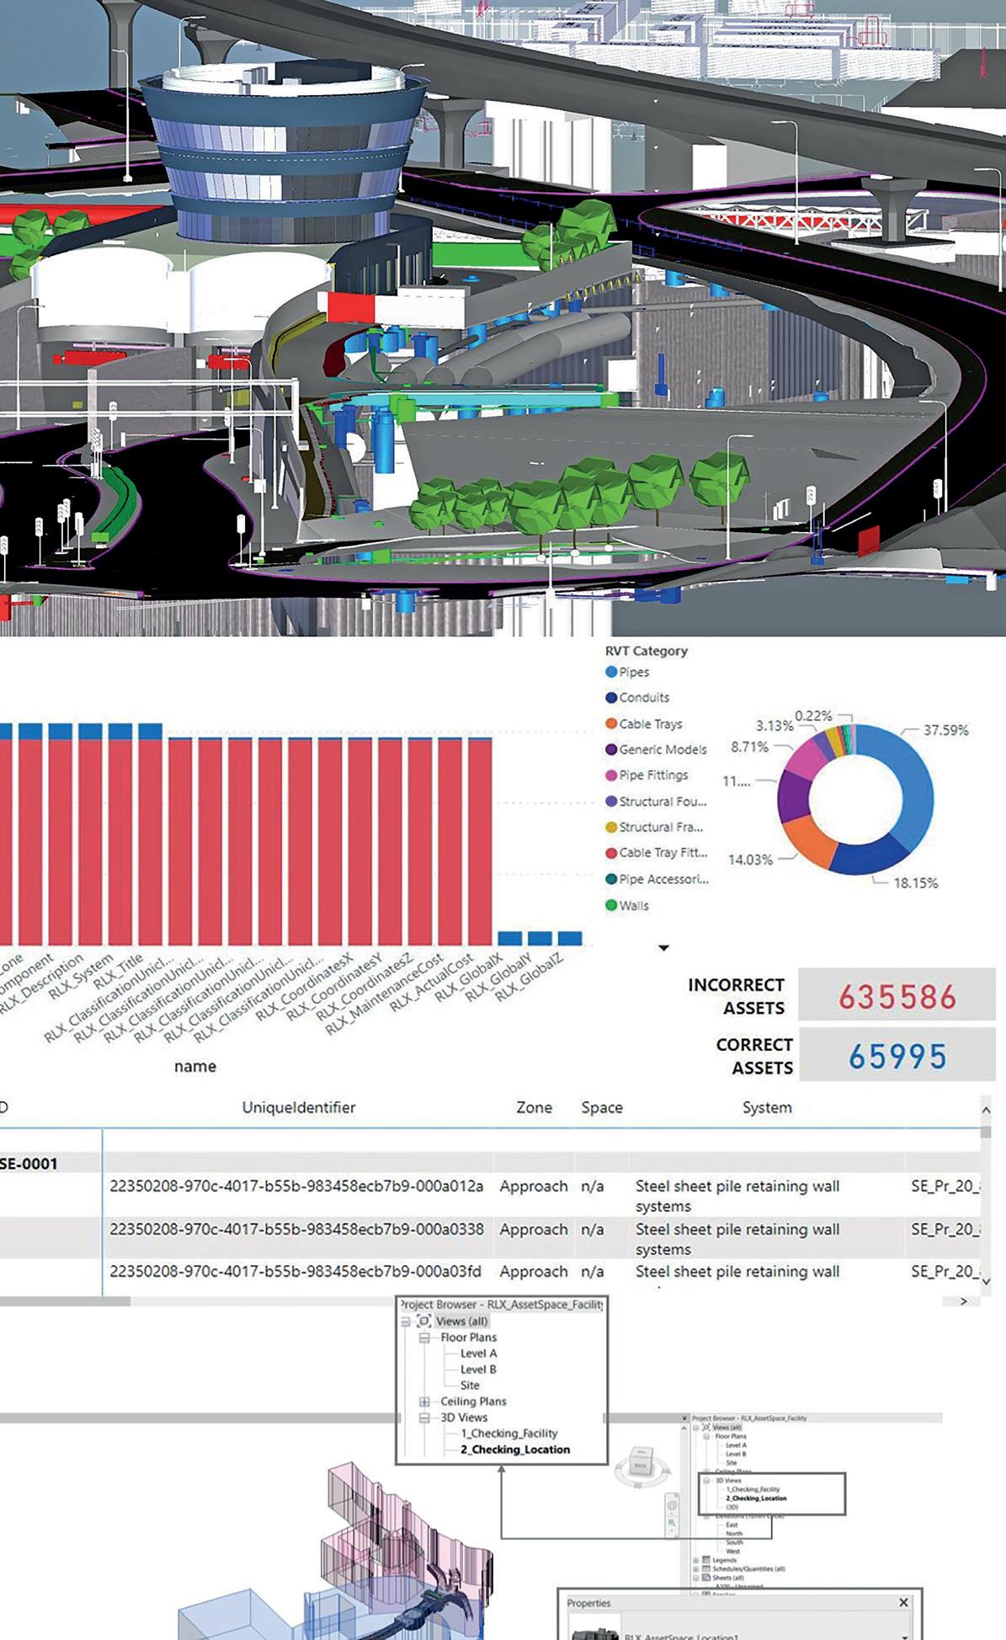The height and width of the screenshot is (1640, 1006).
Task: Click the ViewCube in the Revit 3D view
Action: click(x=641, y=1467)
